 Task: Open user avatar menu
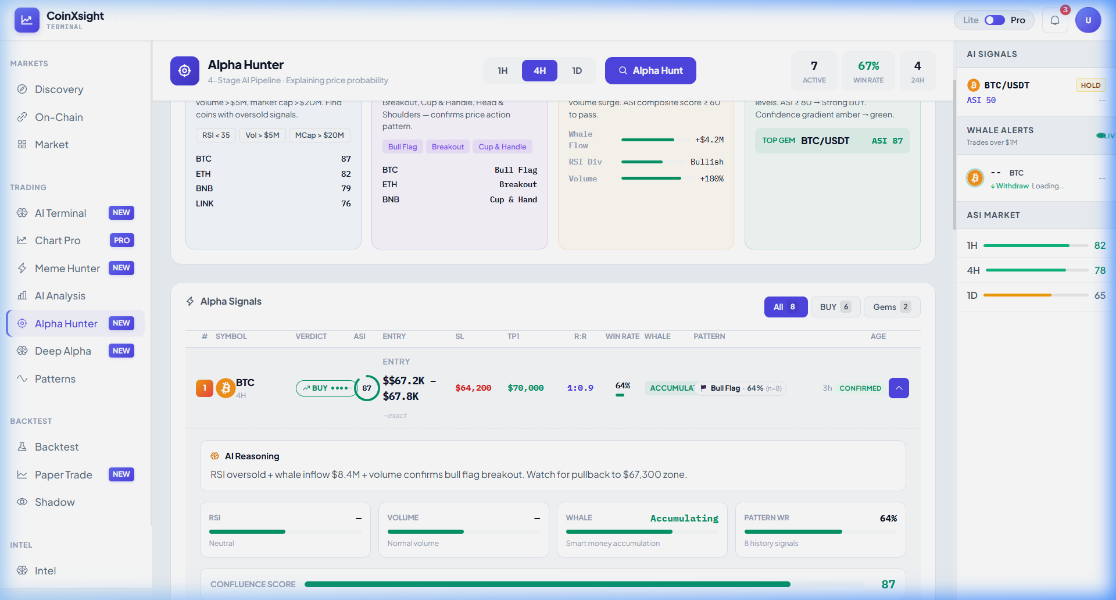(1088, 20)
